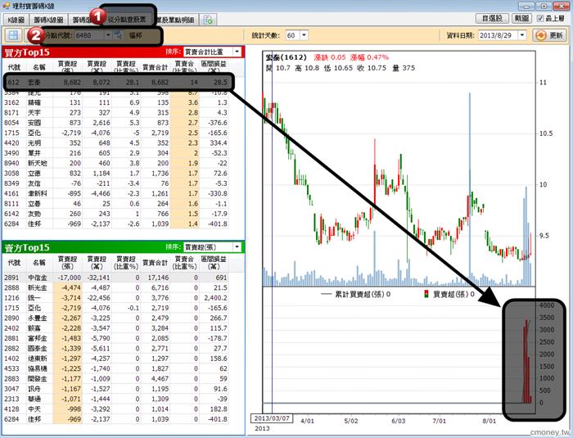Select row 2402 毅嘉
Viewport: 573px width, 438px height.
(116, 328)
